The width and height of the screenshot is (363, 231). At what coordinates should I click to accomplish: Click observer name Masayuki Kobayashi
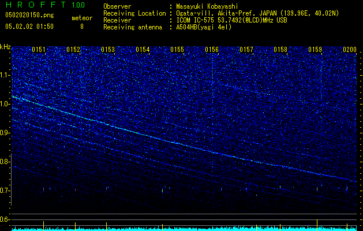click(x=207, y=6)
